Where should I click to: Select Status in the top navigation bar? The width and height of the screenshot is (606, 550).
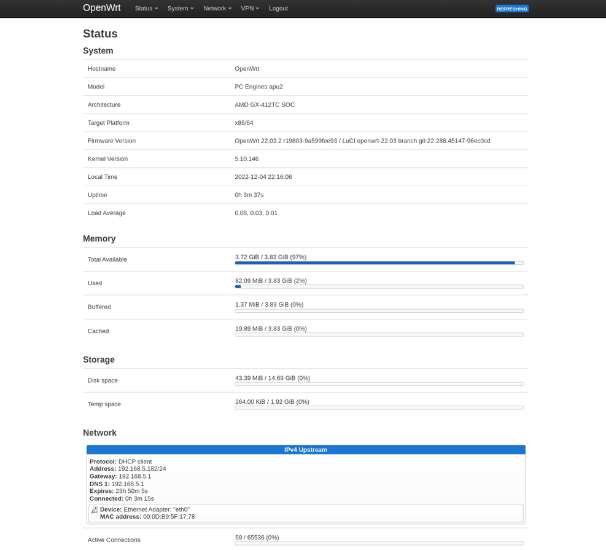coord(145,8)
